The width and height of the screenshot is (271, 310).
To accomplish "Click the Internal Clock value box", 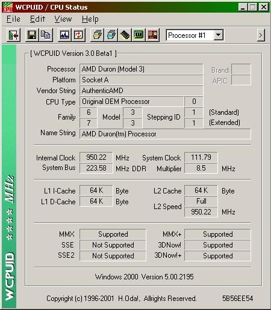I will click(96, 157).
